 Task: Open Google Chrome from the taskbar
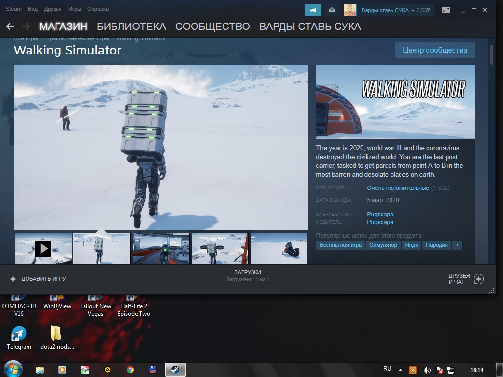tap(130, 370)
